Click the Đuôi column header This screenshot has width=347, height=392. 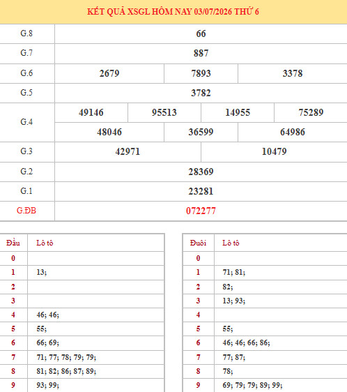coord(198,243)
